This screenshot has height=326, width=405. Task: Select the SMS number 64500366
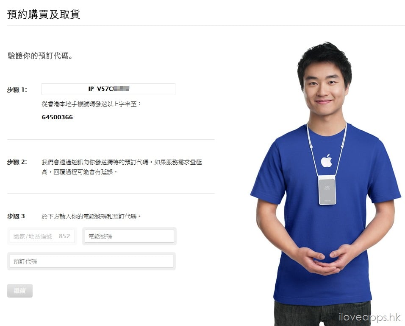pyautogui.click(x=57, y=117)
